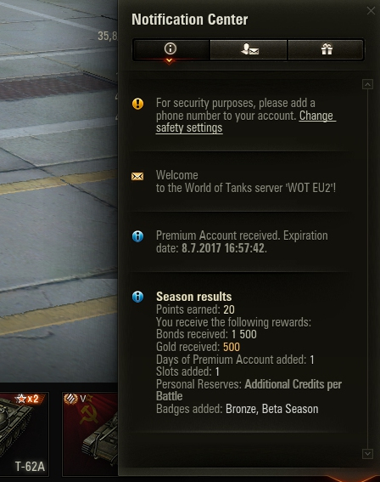Click the envelope icon beside Welcome message
The width and height of the screenshot is (380, 482).
tap(137, 177)
